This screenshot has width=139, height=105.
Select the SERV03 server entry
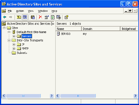coord(66,34)
